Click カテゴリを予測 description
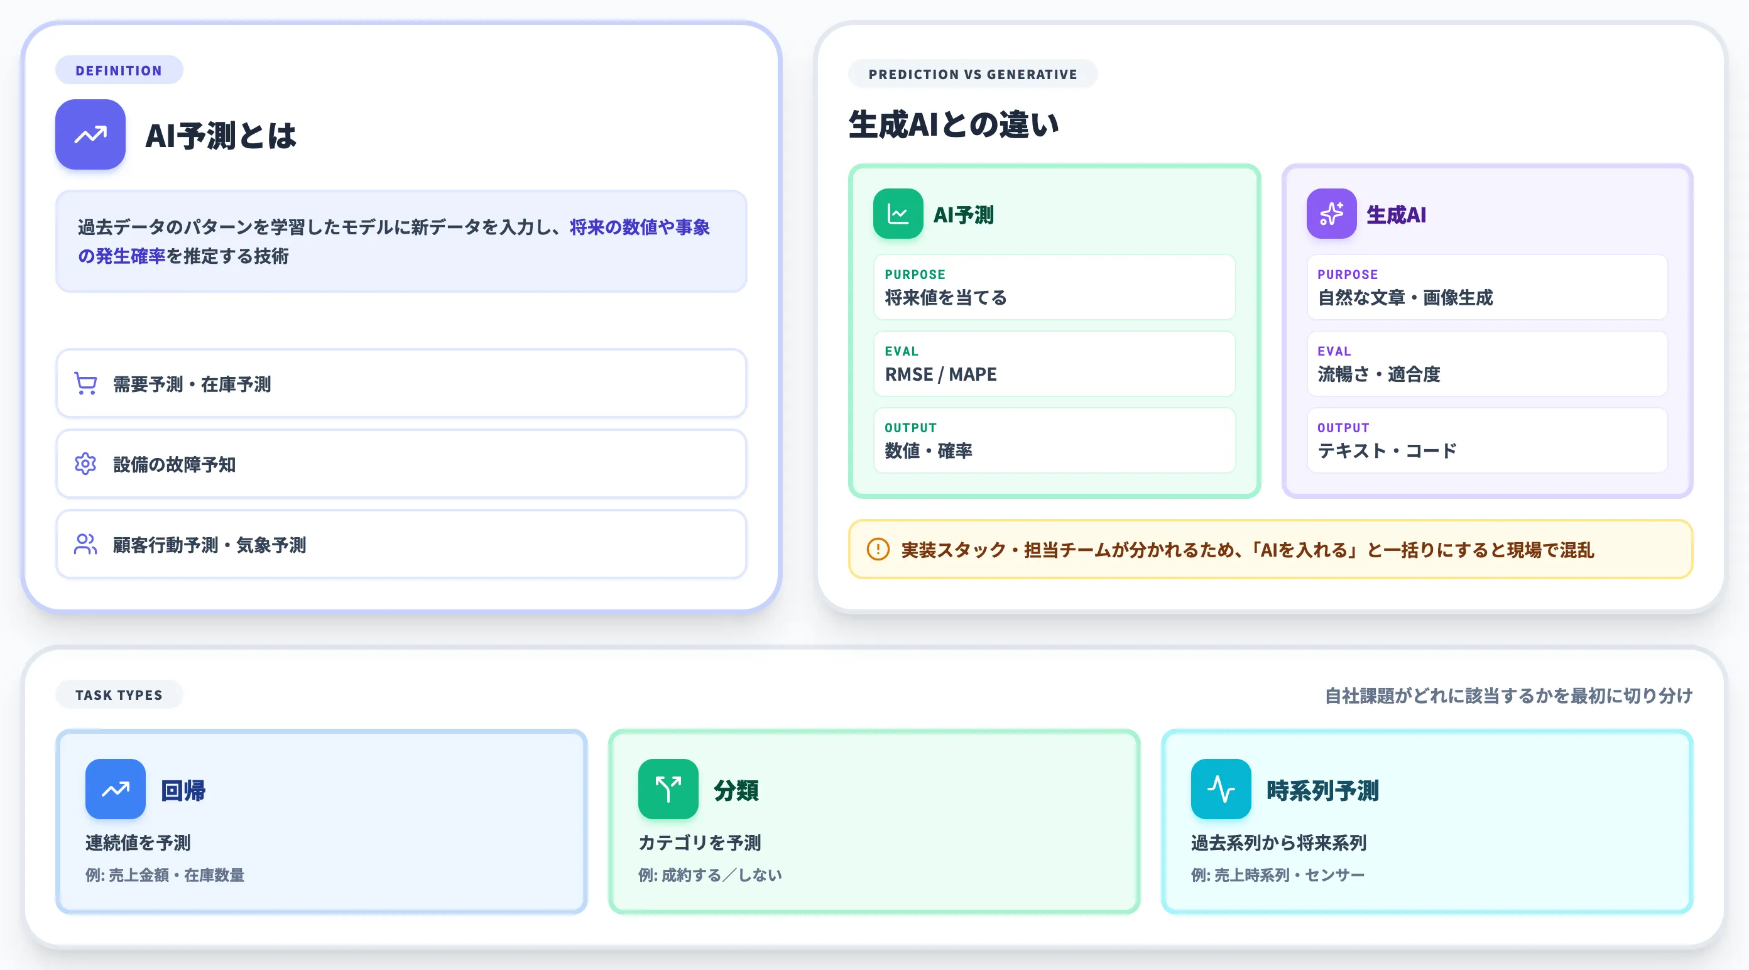Screen dimensions: 1749x970 [x=699, y=842]
